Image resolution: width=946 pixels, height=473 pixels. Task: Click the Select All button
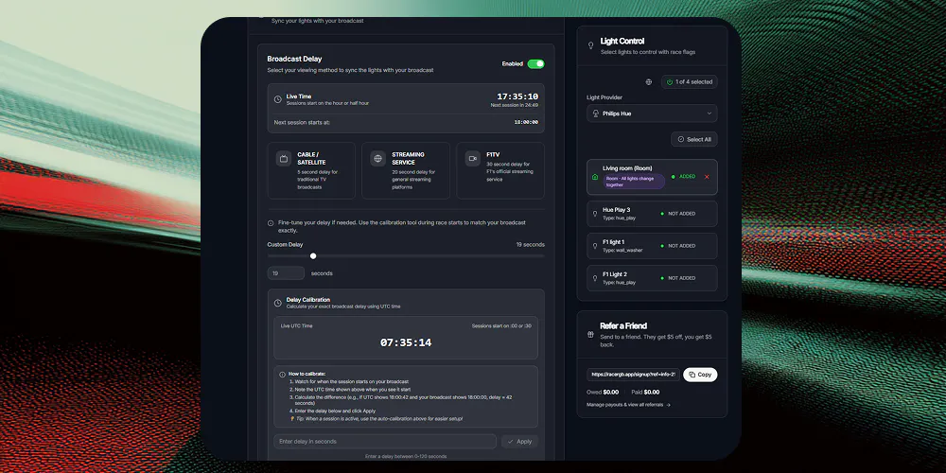[x=694, y=139]
